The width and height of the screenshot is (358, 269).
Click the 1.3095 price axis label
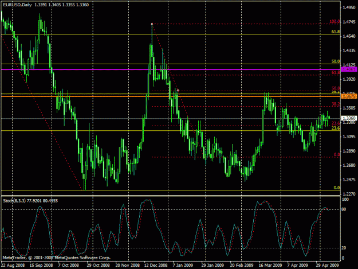coord(349,137)
